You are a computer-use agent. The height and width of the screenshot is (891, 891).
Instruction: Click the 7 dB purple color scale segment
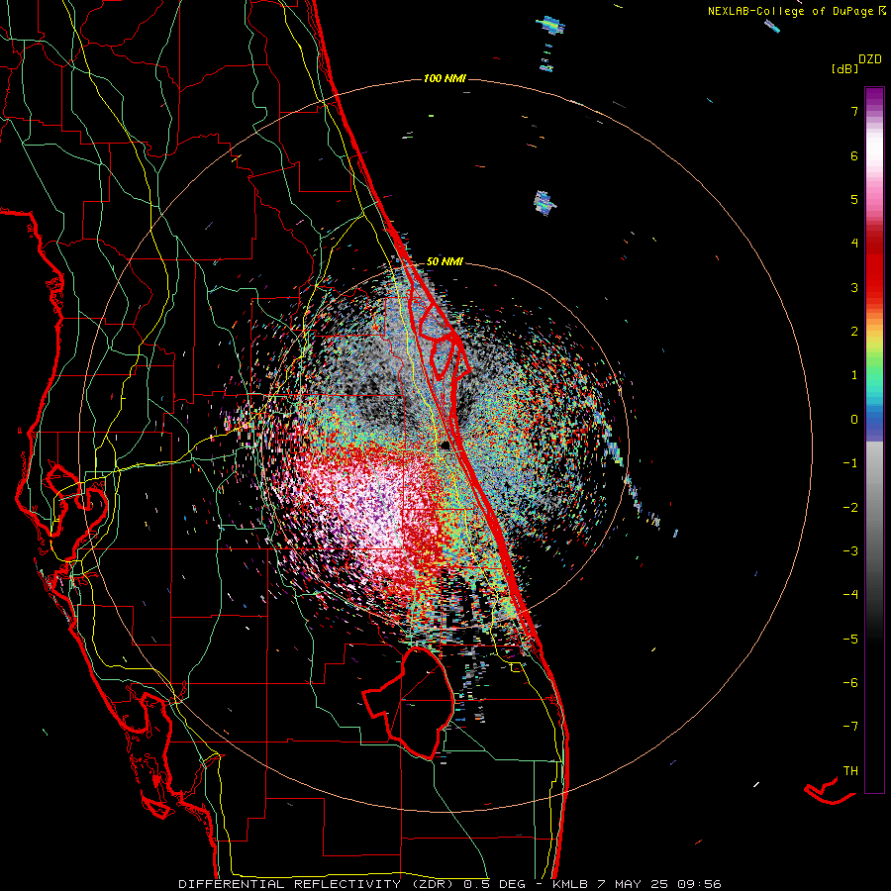point(874,111)
